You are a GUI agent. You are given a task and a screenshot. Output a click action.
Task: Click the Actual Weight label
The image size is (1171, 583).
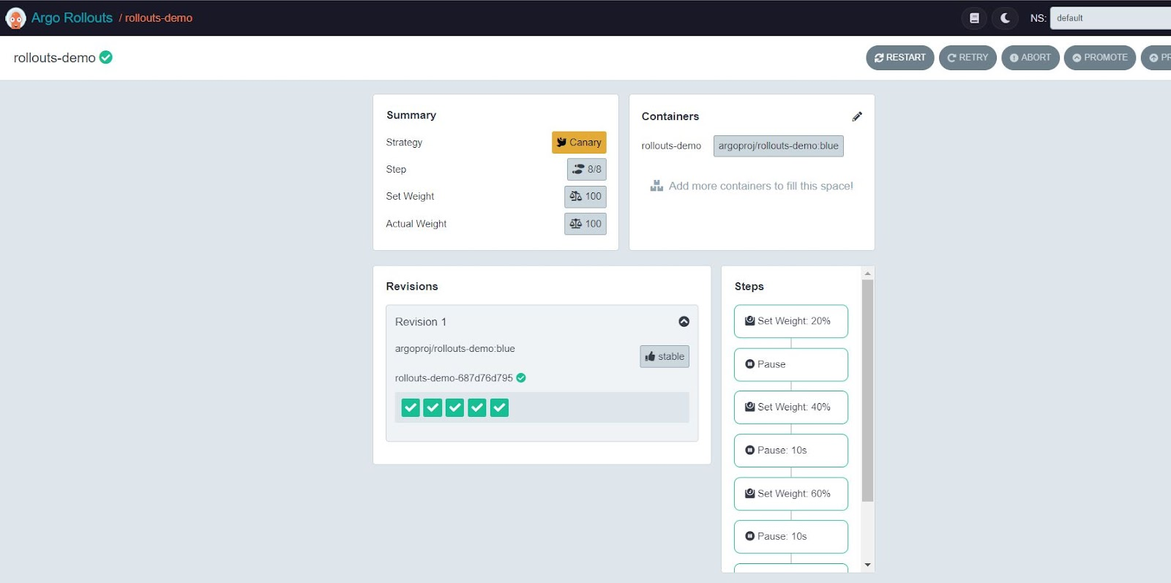click(416, 224)
